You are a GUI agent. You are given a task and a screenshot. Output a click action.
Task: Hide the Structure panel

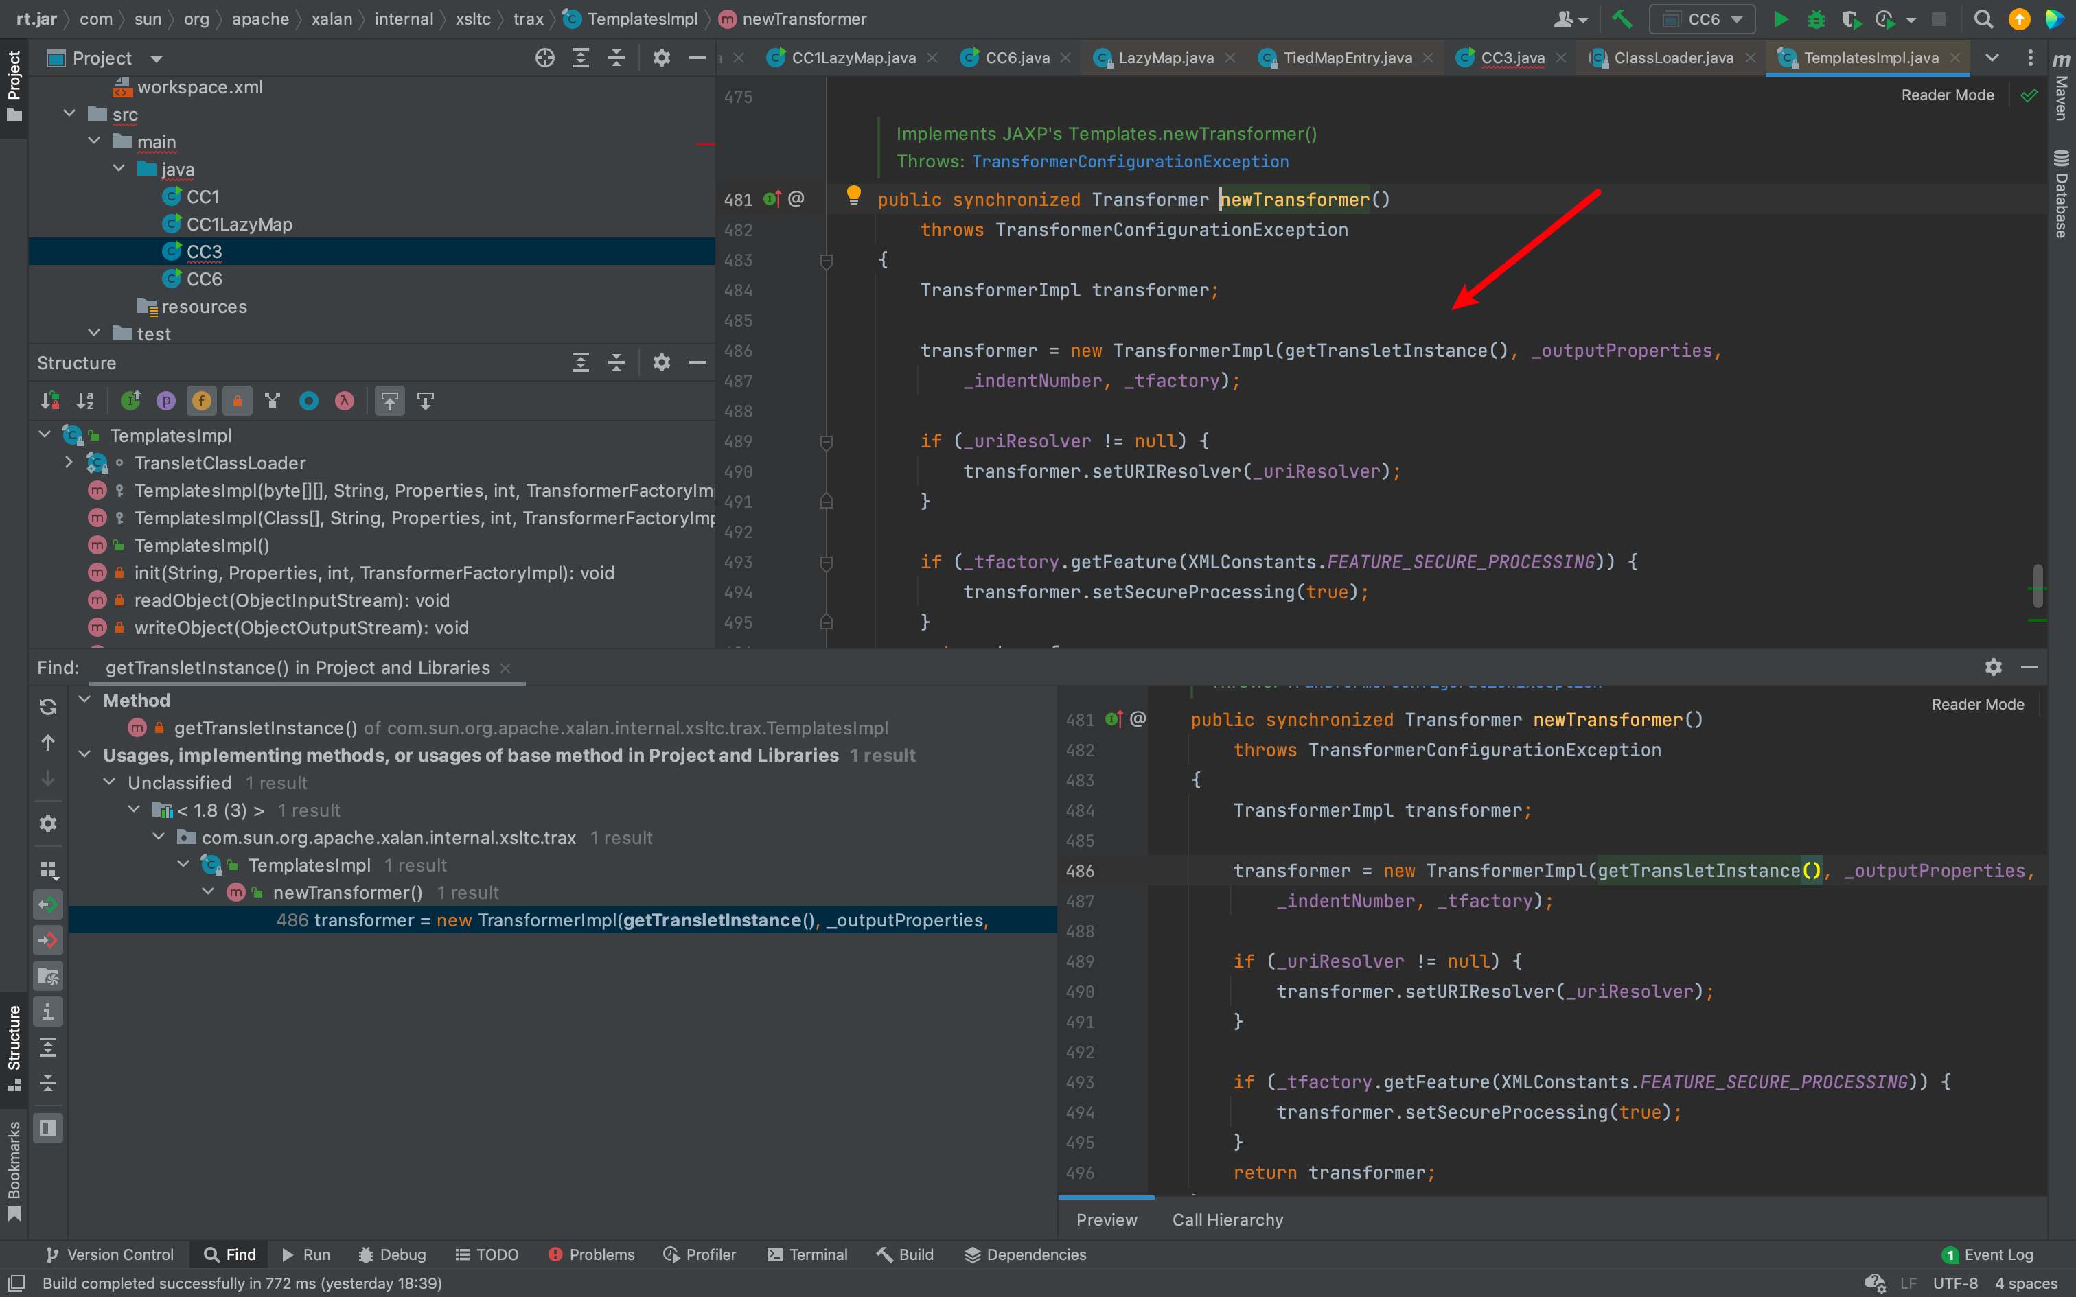tap(697, 362)
